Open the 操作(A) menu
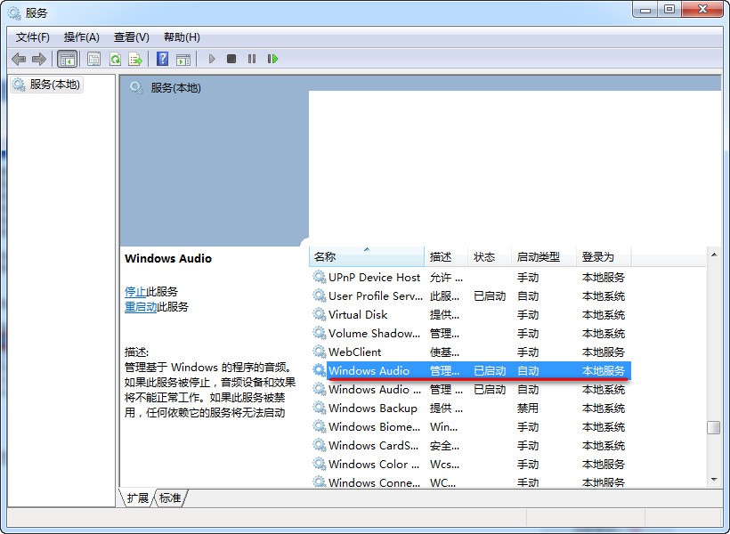 click(82, 36)
